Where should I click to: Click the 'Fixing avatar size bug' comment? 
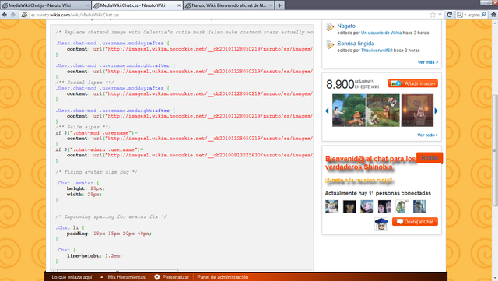pos(96,172)
